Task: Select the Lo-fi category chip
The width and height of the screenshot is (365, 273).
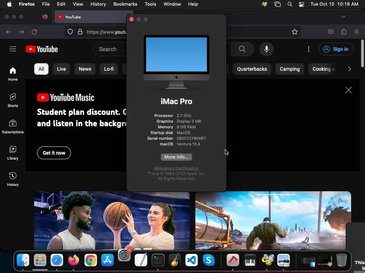Action: tap(109, 69)
